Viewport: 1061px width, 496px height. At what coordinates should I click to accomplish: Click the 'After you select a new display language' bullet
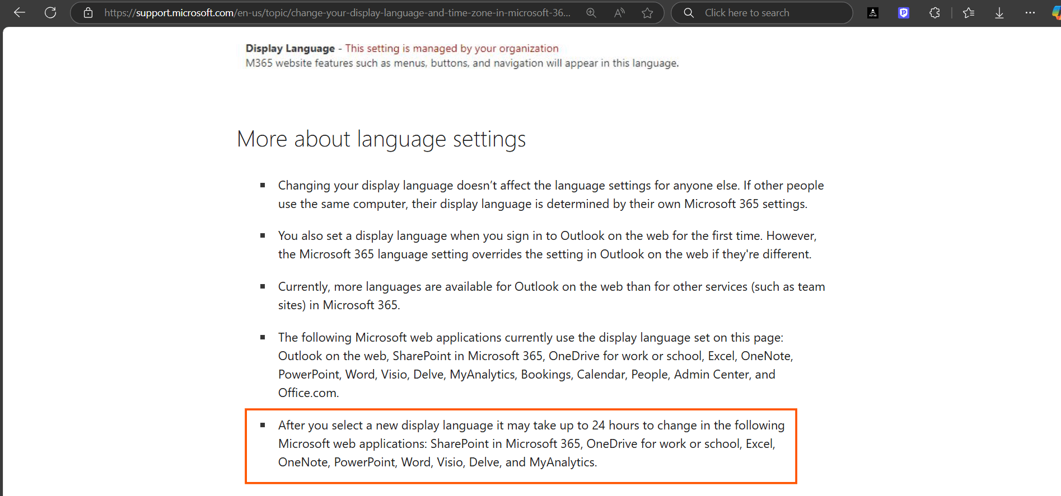[531, 443]
